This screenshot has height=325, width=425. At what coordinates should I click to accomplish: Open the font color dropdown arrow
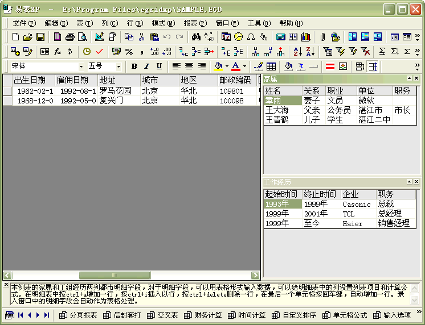[x=244, y=66]
